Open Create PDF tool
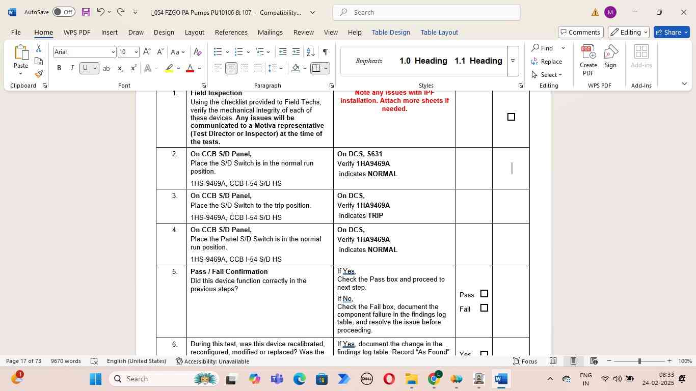Viewport: 696px width, 391px height. click(588, 60)
